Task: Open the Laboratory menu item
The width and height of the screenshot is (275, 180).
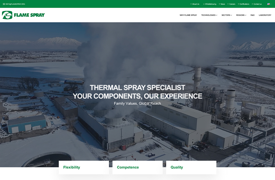Action: pos(265,15)
